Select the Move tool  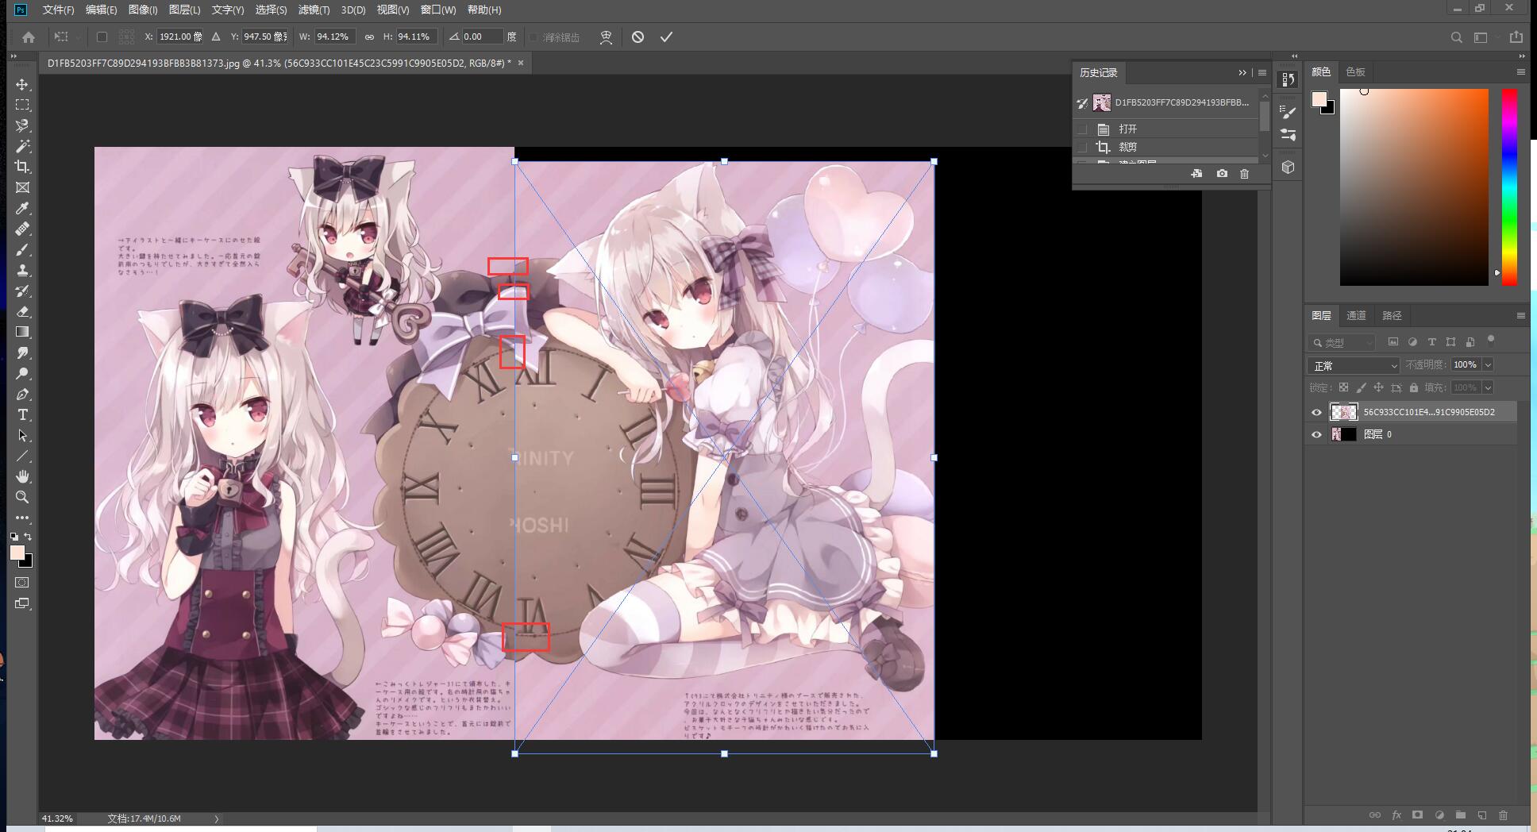click(x=22, y=84)
